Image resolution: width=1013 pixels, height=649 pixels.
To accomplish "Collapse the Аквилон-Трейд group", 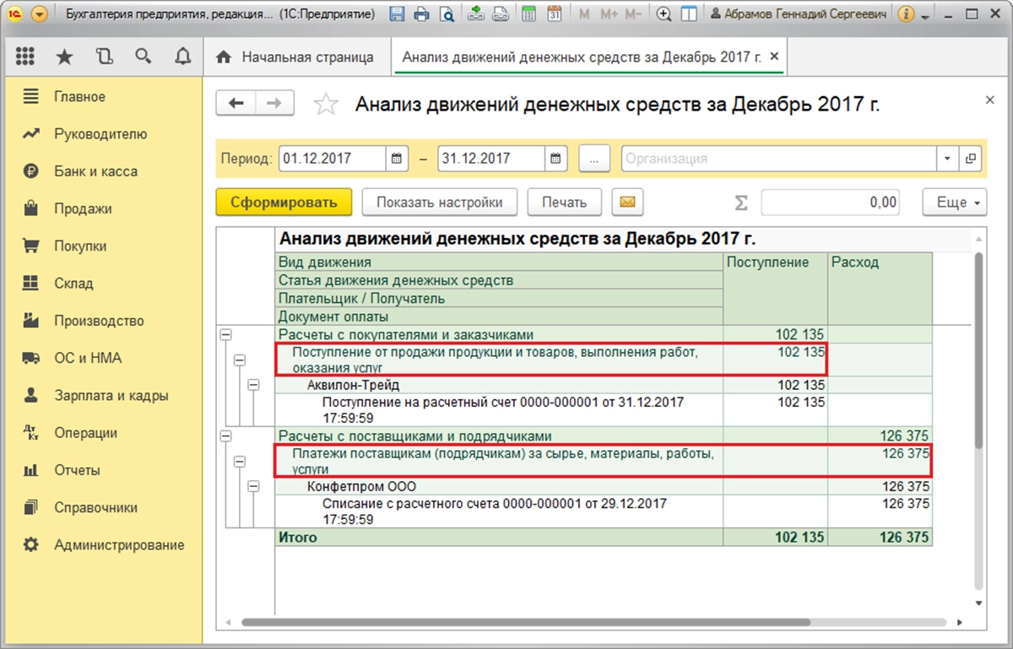I will [x=254, y=385].
